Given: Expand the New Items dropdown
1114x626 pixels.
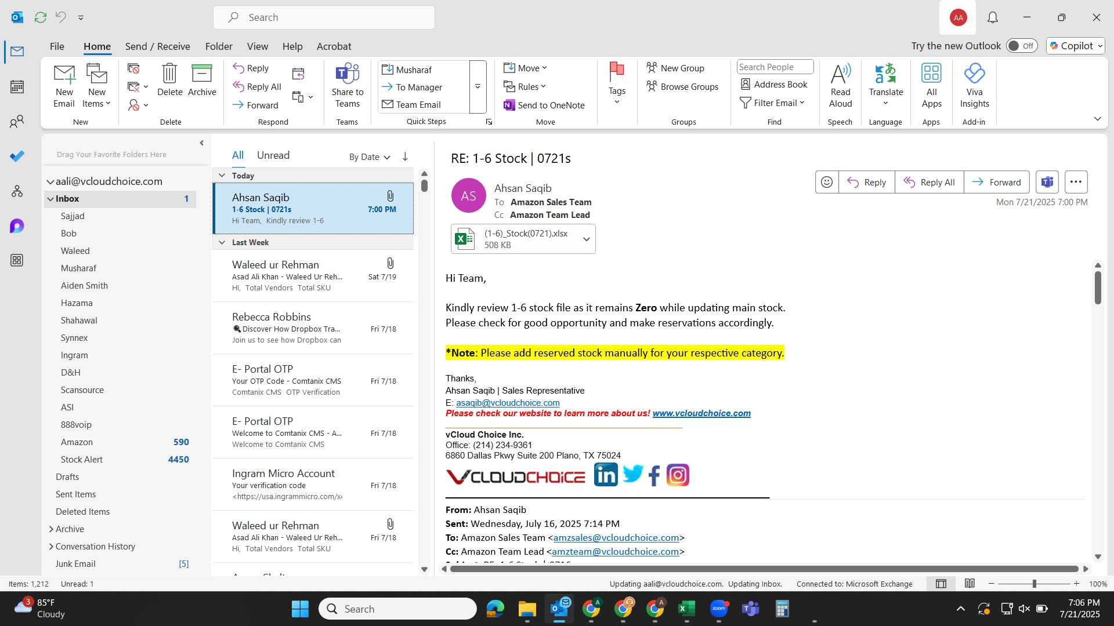Looking at the screenshot, I should click(x=96, y=86).
